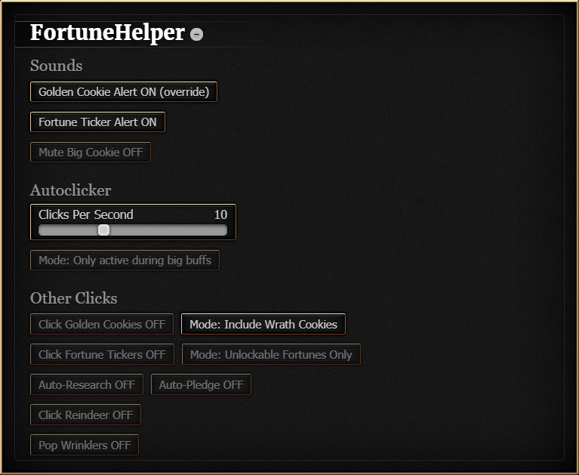Viewport: 579px width, 475px height.
Task: Enable the Auto-Pledge option
Action: pos(201,384)
